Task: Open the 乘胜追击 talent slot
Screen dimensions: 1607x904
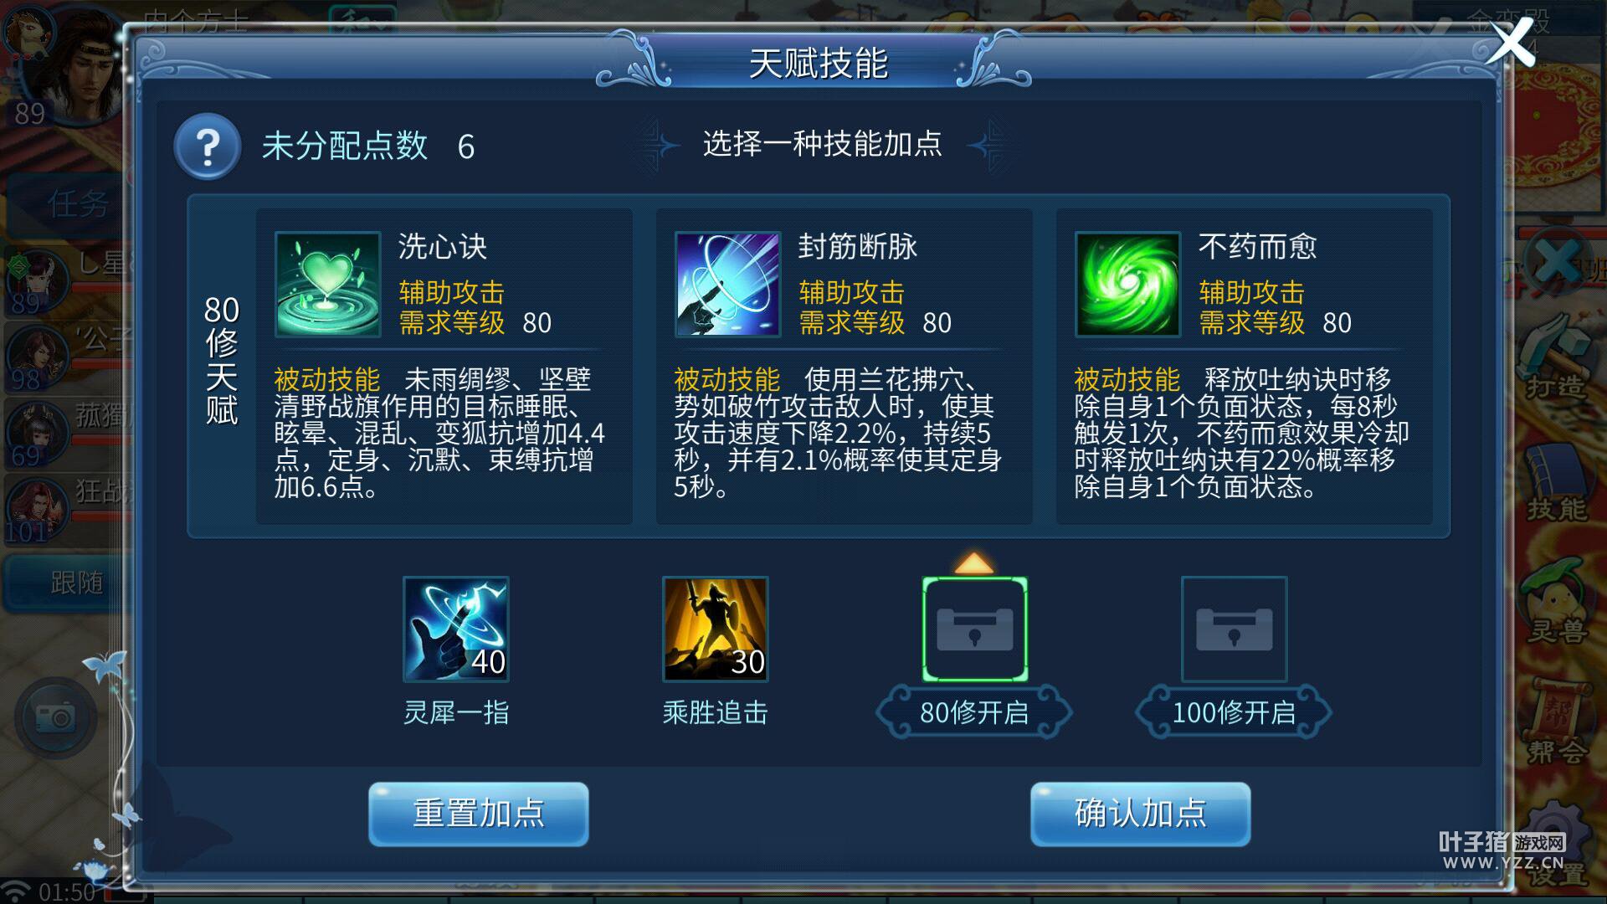Action: tap(716, 629)
